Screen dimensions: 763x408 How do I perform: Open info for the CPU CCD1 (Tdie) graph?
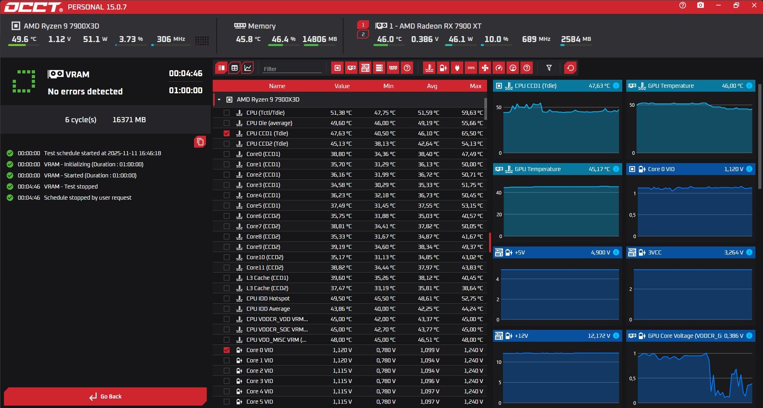click(616, 86)
